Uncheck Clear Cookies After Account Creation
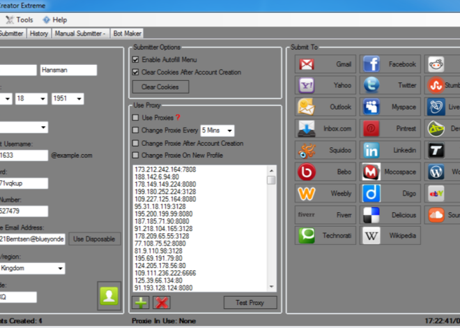The image size is (460, 328). (135, 73)
